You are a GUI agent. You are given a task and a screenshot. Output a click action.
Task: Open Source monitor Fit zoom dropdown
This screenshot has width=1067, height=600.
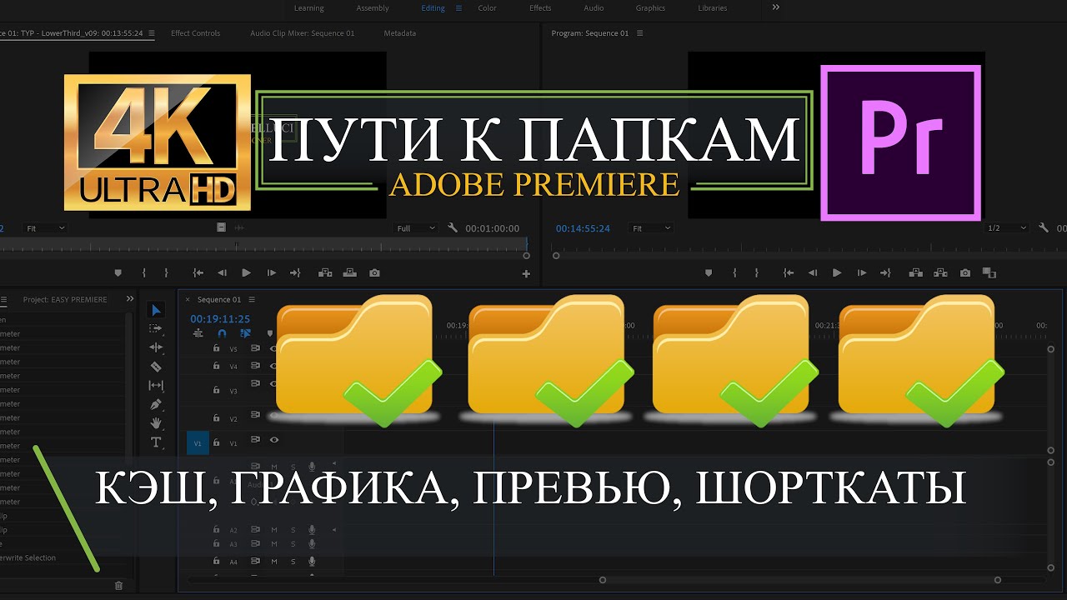pyautogui.click(x=45, y=228)
